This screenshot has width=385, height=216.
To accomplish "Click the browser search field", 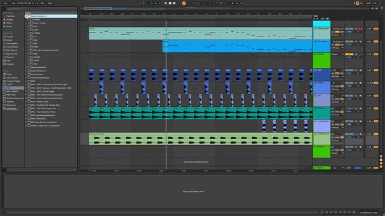I will coord(42,8).
